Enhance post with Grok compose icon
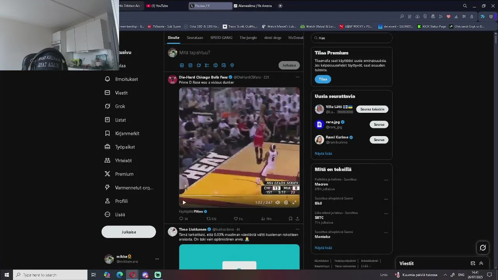Viewport: 498px width, 280px height. pos(199,65)
